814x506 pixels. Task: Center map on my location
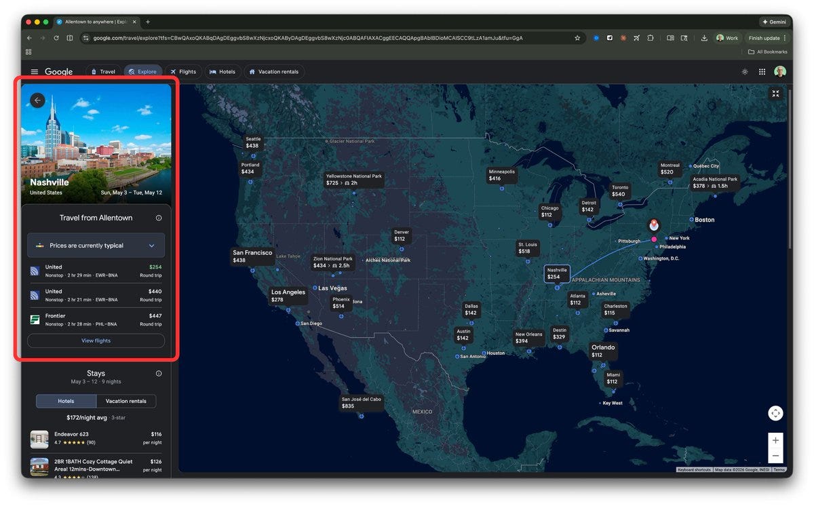(x=775, y=413)
